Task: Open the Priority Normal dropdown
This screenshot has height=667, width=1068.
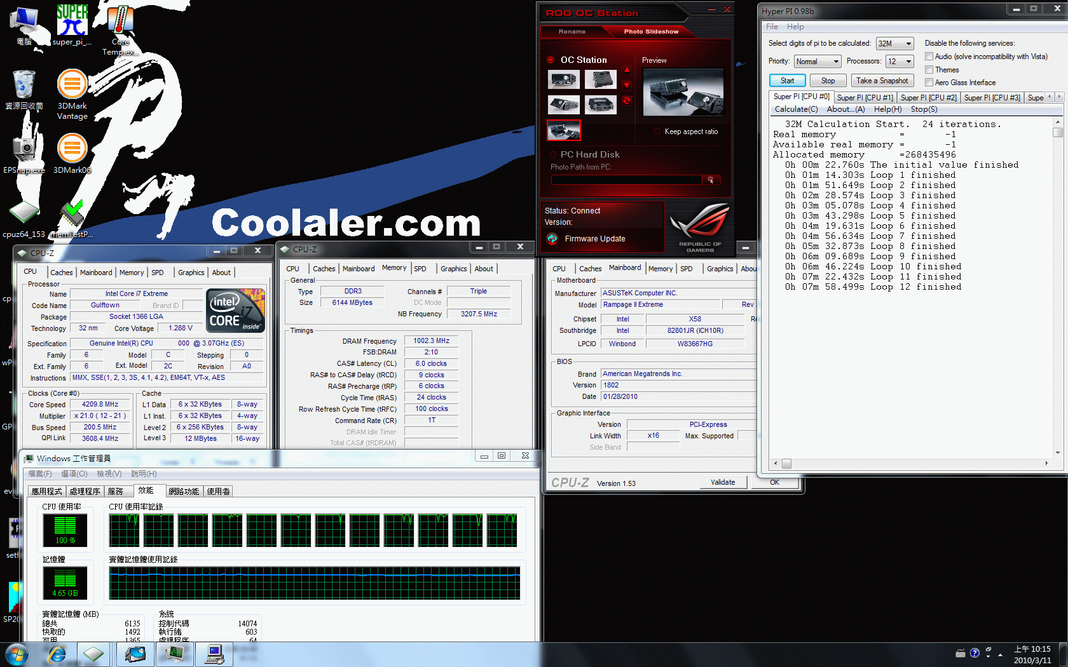Action: [x=818, y=61]
